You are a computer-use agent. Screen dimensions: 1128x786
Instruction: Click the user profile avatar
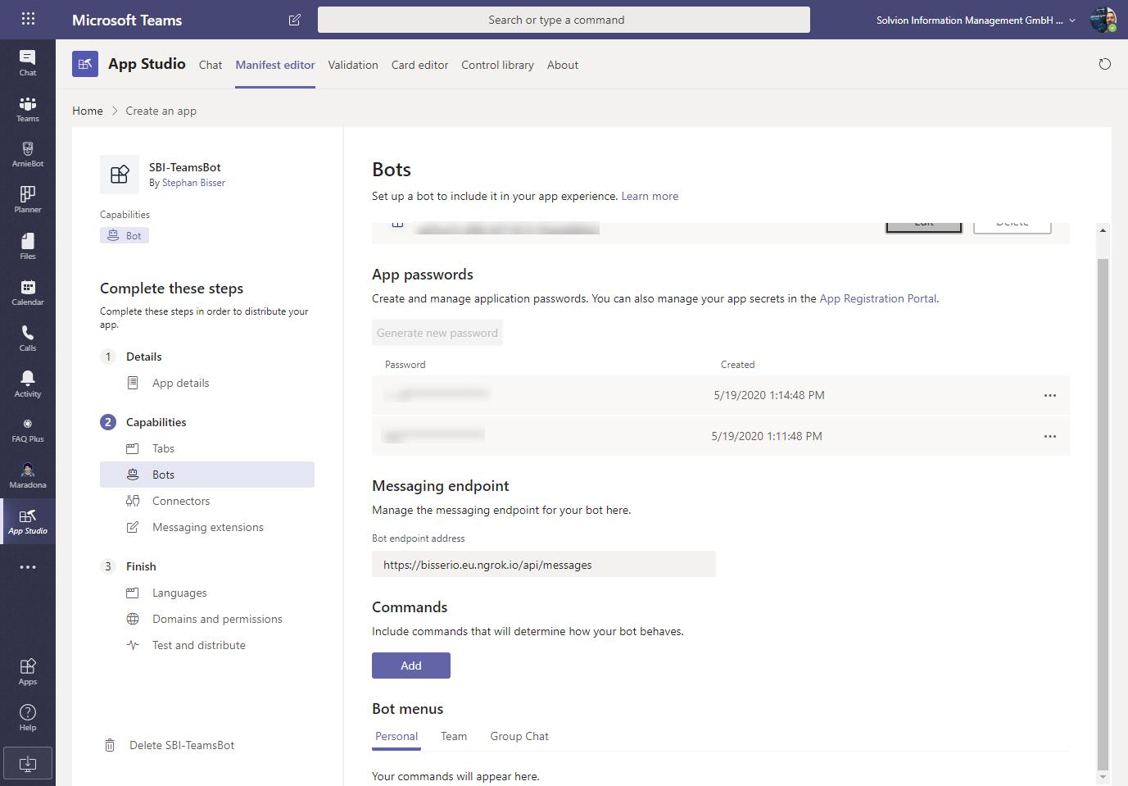1103,20
